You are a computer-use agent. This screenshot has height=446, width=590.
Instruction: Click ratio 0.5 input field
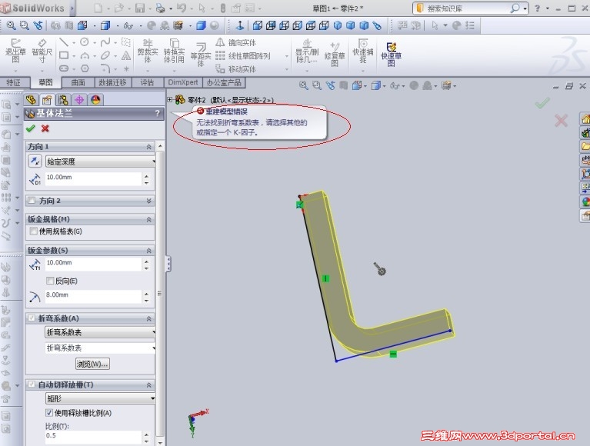coord(93,437)
